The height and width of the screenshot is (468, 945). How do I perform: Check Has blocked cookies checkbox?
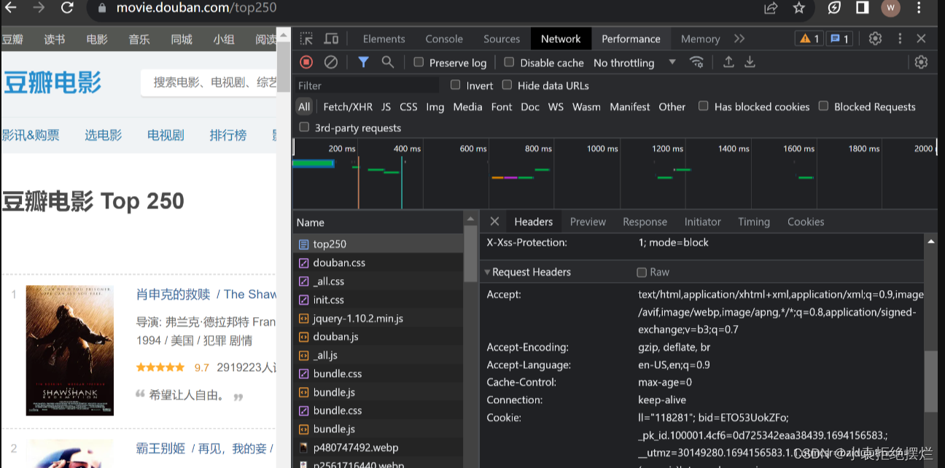pos(704,106)
